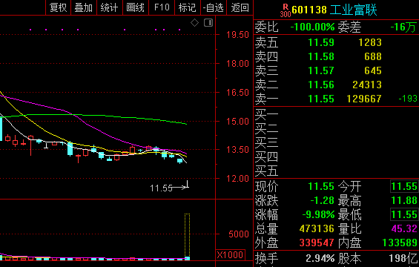Select the 叠加 overlay button
The image size is (419, 267).
click(84, 7)
